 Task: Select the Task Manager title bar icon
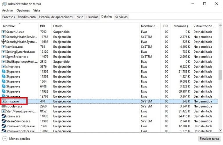[x=4, y=4]
